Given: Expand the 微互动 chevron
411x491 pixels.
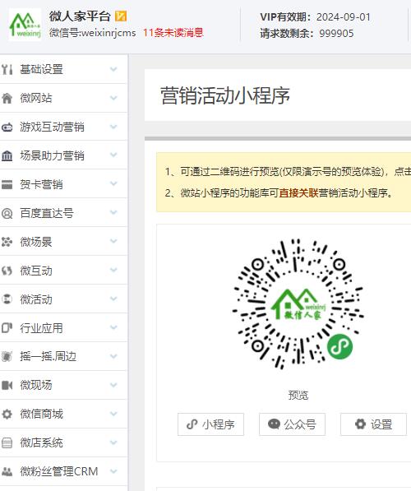Looking at the screenshot, I should (113, 270).
